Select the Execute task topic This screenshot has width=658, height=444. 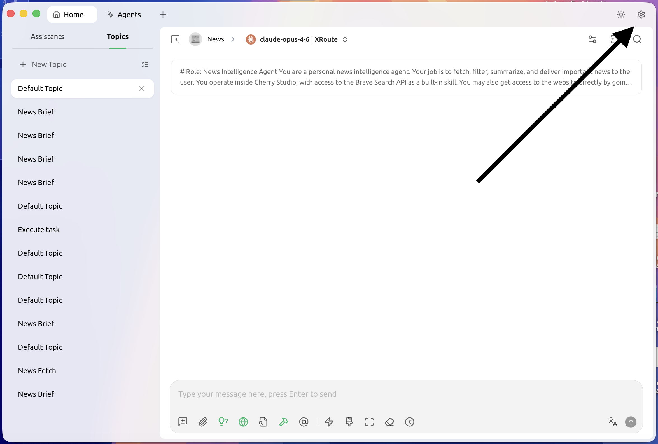39,230
